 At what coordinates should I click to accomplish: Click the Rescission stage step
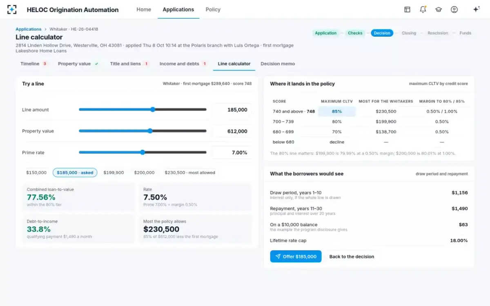coord(438,33)
